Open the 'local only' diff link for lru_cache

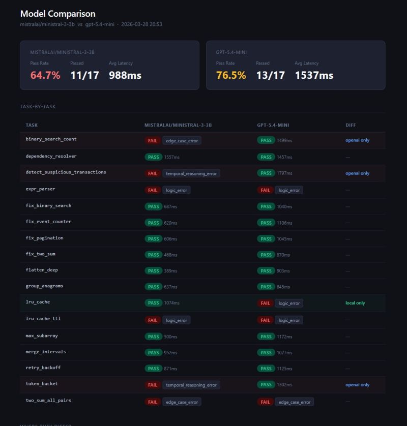(356, 302)
